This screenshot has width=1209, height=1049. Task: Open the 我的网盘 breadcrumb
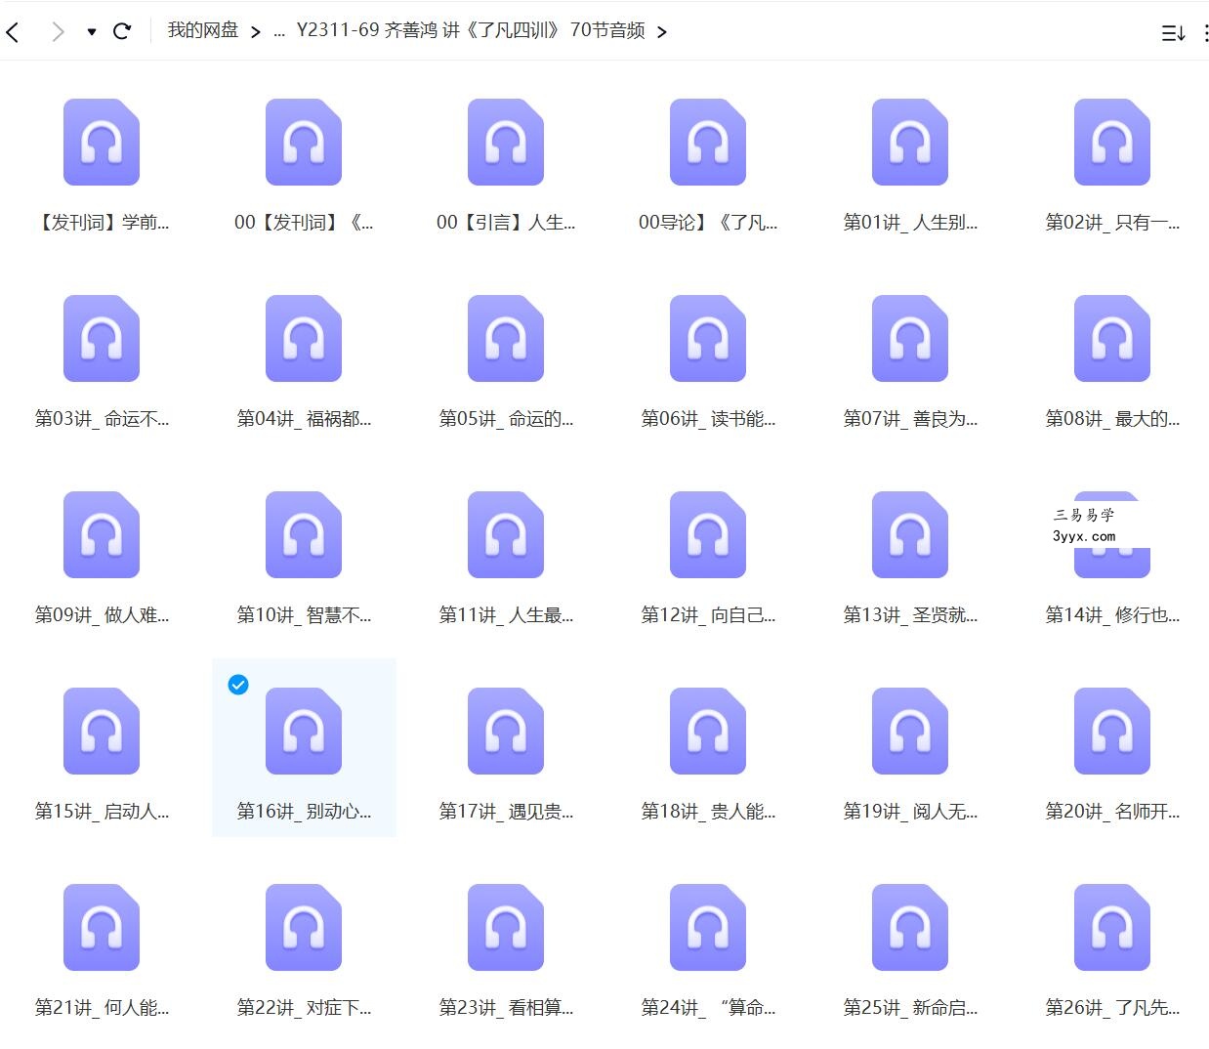coord(202,30)
